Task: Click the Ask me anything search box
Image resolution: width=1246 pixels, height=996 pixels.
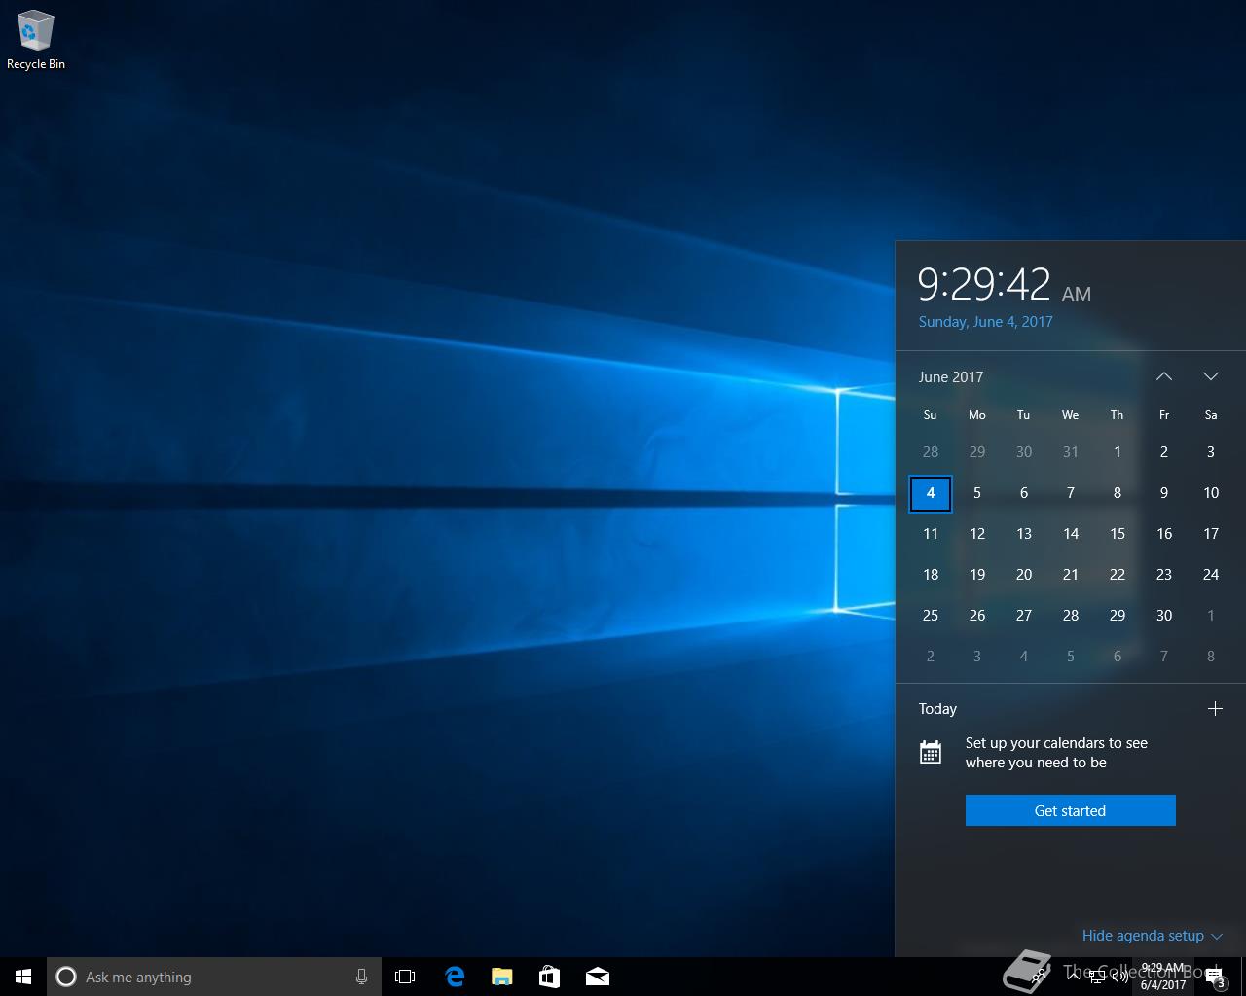Action: (x=213, y=977)
